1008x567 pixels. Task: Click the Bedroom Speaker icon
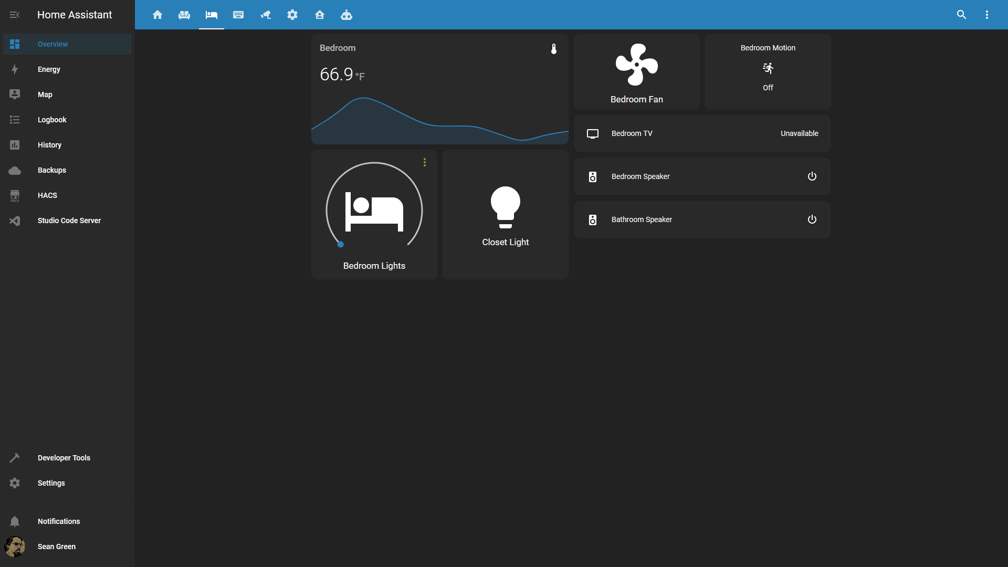click(593, 176)
